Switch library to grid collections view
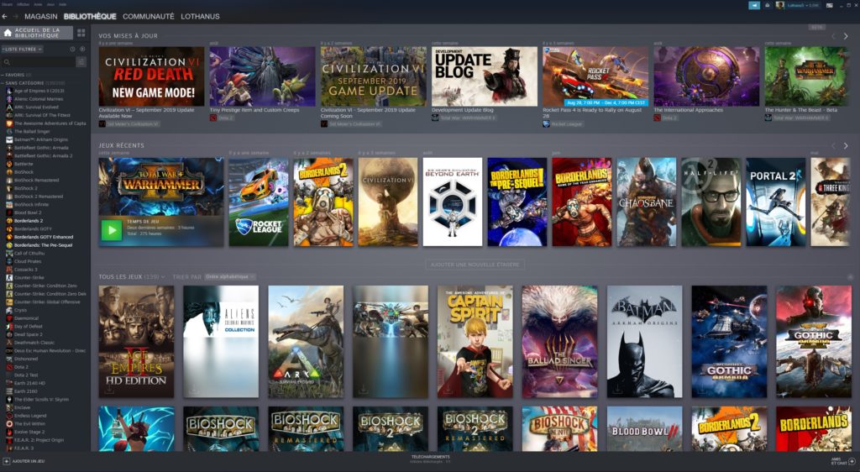860x472 pixels. coord(81,33)
